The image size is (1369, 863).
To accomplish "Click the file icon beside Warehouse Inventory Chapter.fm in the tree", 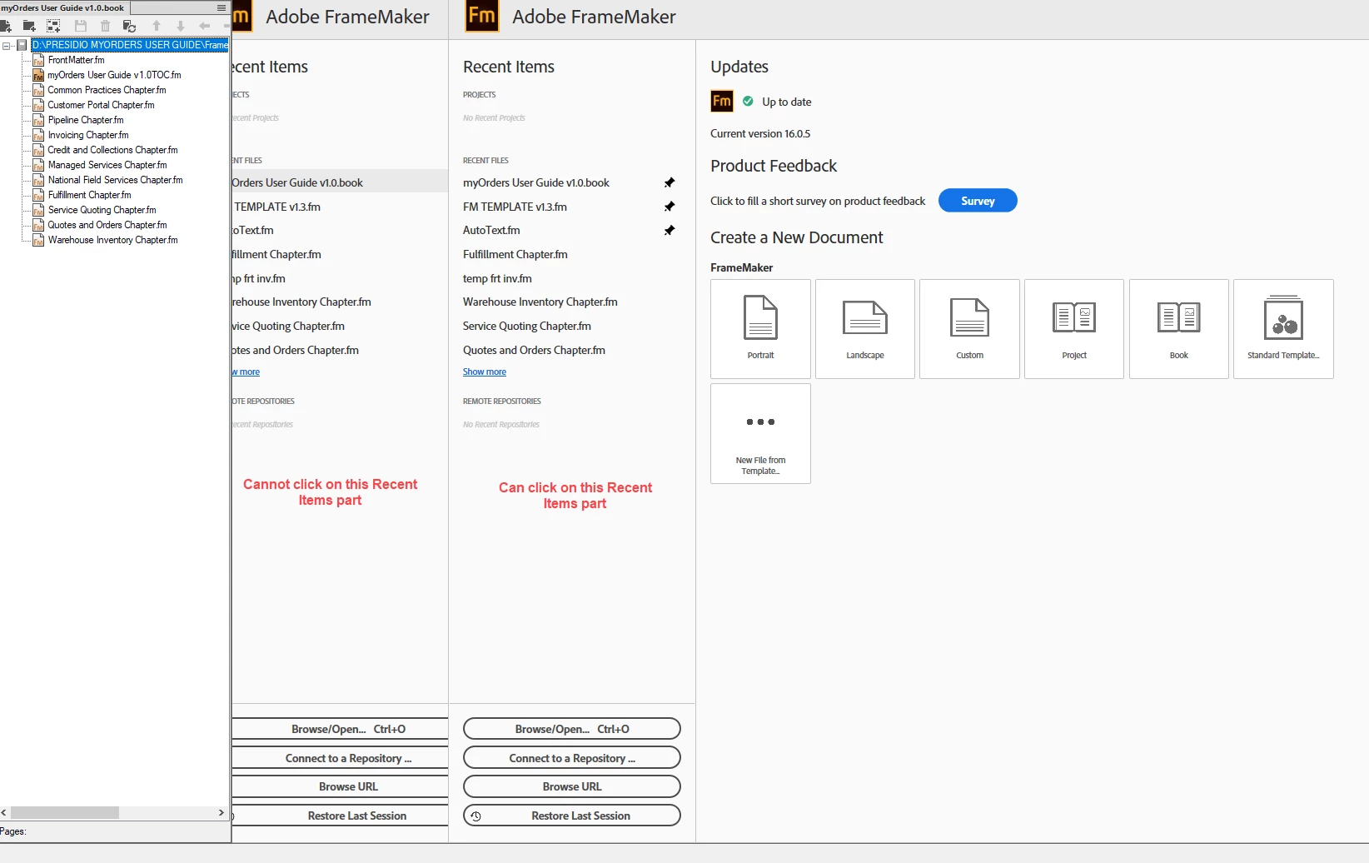I will pyautogui.click(x=38, y=240).
